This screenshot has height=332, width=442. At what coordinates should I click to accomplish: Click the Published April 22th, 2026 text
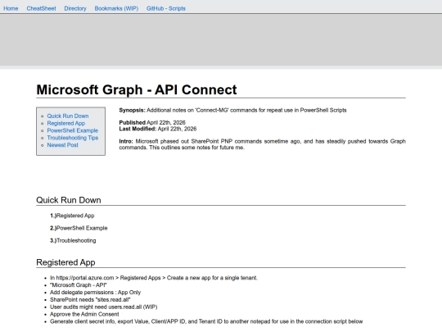[x=152, y=122]
